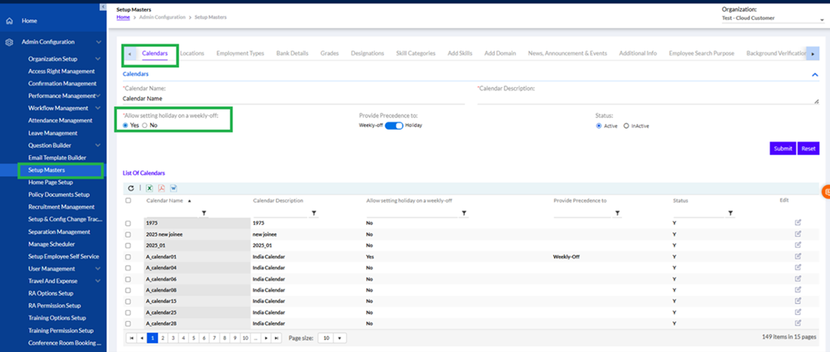Open filter for Calendar Description column
This screenshot has height=352, width=830.
point(314,213)
